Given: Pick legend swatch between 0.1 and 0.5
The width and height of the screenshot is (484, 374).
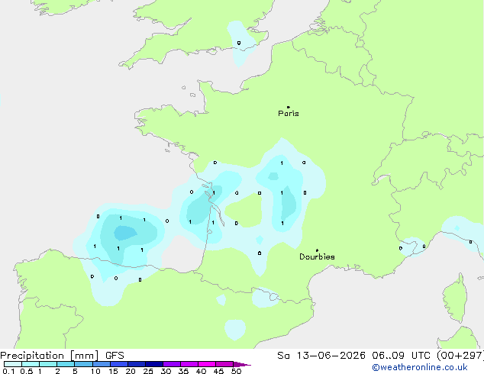Looking at the screenshot, I should pyautogui.click(x=13, y=364).
